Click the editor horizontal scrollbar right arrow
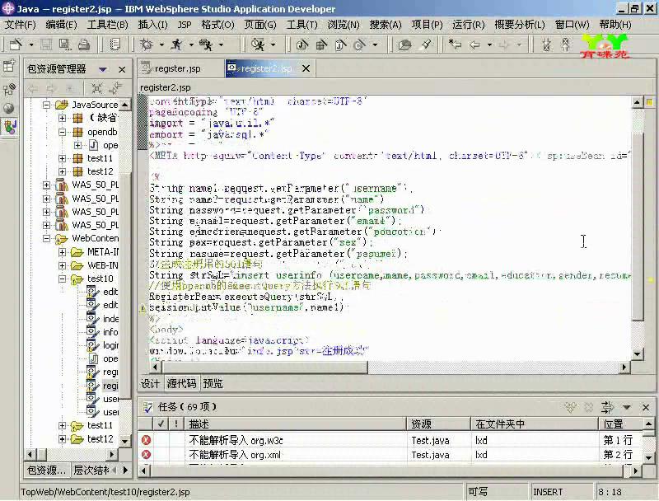 [624, 368]
